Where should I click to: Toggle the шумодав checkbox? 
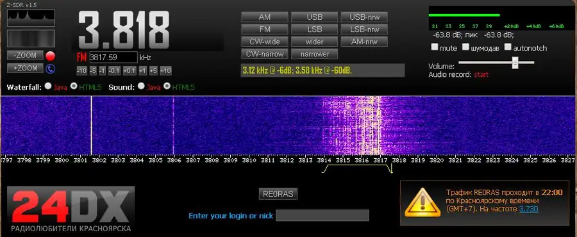[466, 47]
